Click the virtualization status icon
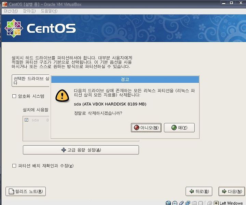Image resolution: width=246 pixels, height=205 pixels. point(201,203)
